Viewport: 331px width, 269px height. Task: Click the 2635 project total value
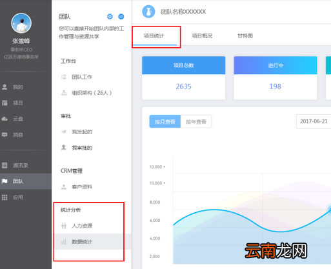[x=183, y=86]
